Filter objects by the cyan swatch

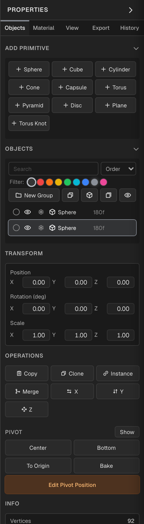[x=76, y=182]
